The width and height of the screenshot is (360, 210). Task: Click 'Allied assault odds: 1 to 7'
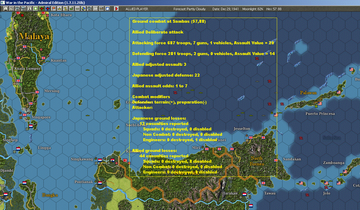(160, 86)
